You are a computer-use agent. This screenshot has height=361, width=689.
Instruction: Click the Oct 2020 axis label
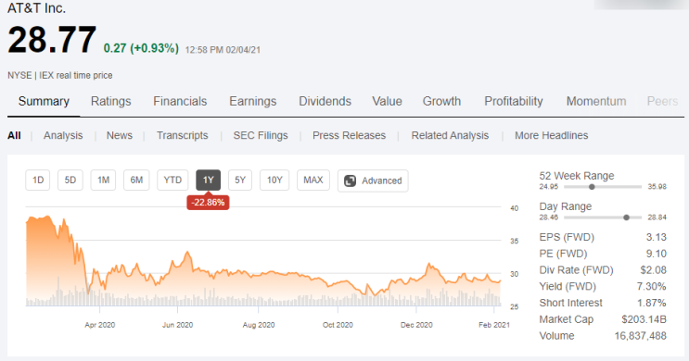coord(338,325)
